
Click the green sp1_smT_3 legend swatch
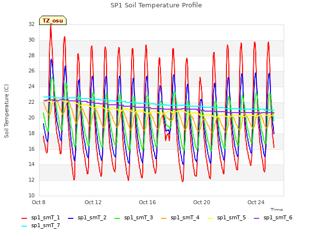click(117, 218)
